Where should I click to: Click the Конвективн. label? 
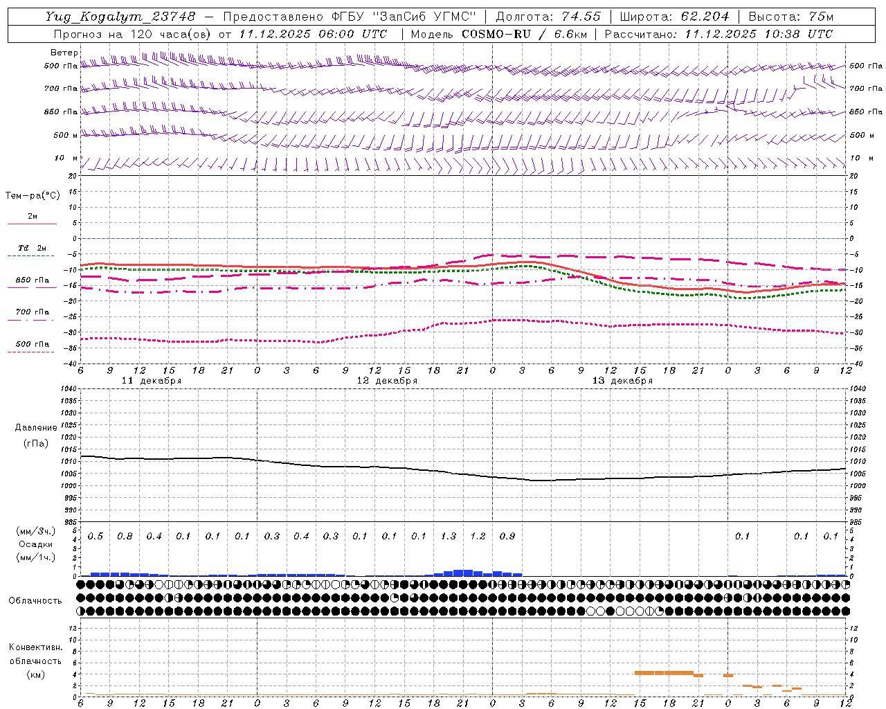pyautogui.click(x=35, y=647)
